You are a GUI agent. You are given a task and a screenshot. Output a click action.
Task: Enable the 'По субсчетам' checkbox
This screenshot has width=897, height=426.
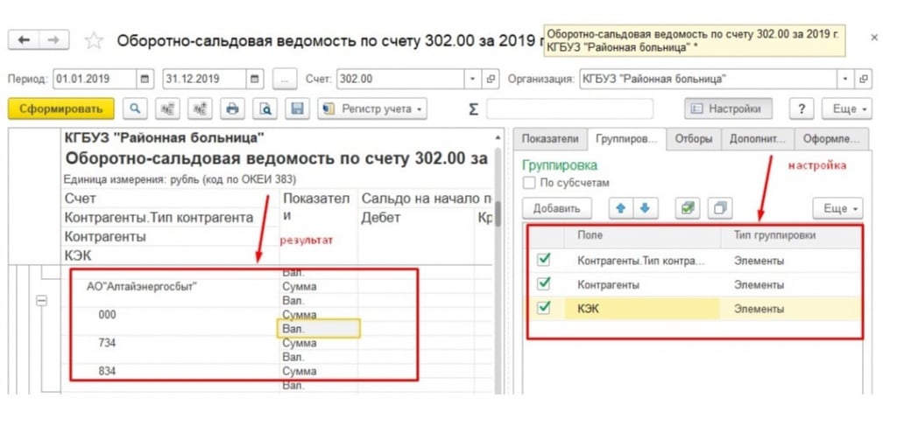(528, 183)
